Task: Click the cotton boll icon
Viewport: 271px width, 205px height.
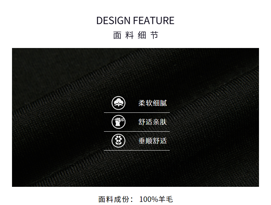Action: (118, 103)
